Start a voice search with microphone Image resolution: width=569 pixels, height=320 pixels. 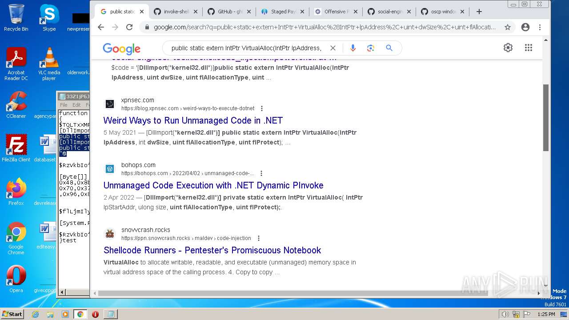click(x=353, y=48)
